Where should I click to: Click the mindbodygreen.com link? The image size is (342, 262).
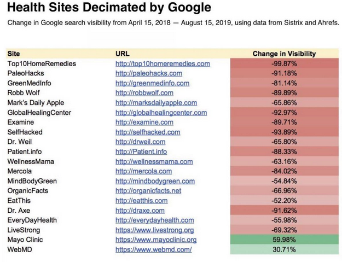click(x=155, y=181)
